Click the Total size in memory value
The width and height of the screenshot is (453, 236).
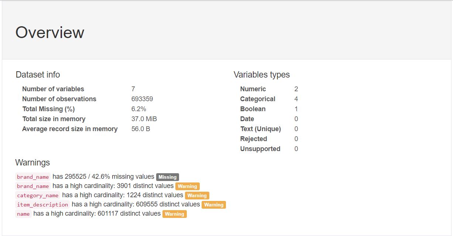144,119
